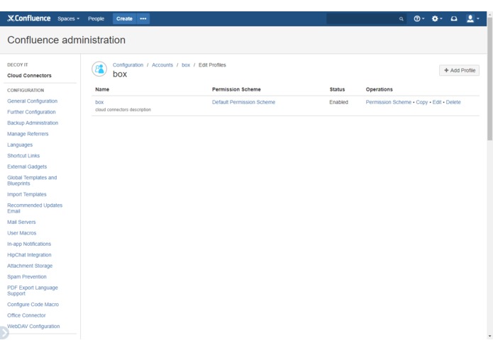The width and height of the screenshot is (493, 350).
Task: Open PDF Export Language Support
Action: coord(33,290)
